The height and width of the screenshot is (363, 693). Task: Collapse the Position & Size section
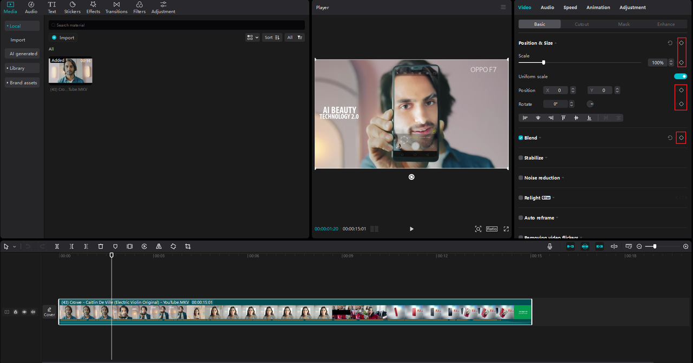tap(555, 43)
